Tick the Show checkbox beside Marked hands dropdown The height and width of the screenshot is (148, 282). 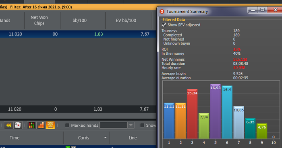(x=142, y=125)
